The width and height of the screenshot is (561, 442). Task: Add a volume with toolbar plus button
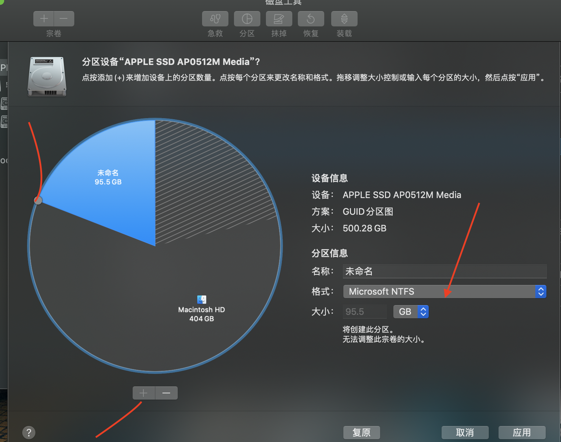44,19
